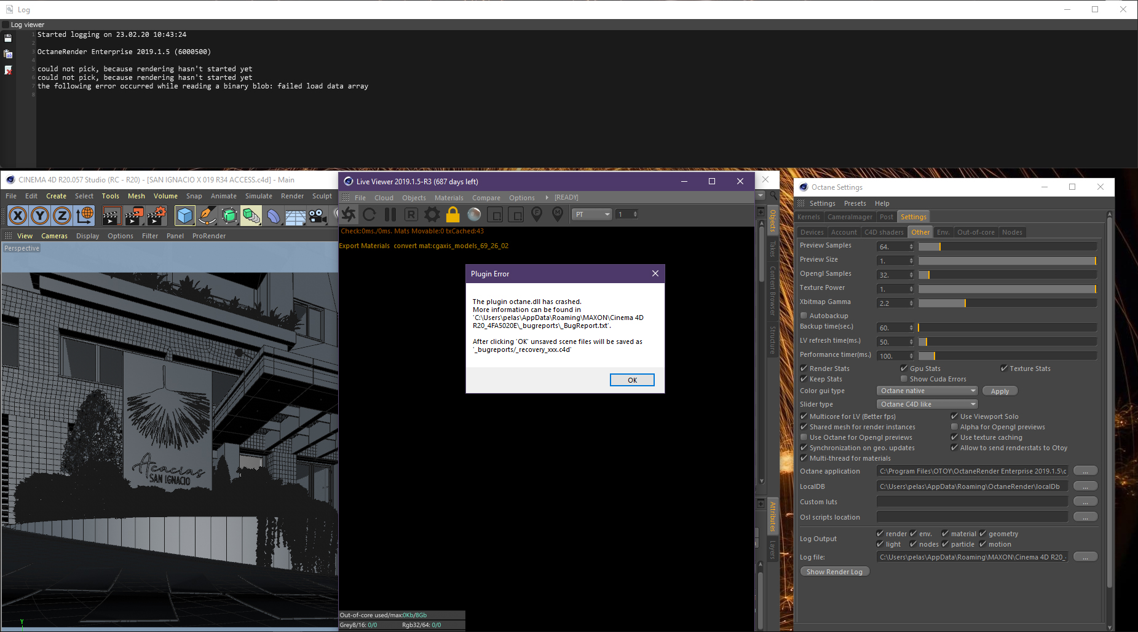The height and width of the screenshot is (632, 1138).
Task: Click the Render to Picture Viewer icon
Action: [x=134, y=215]
